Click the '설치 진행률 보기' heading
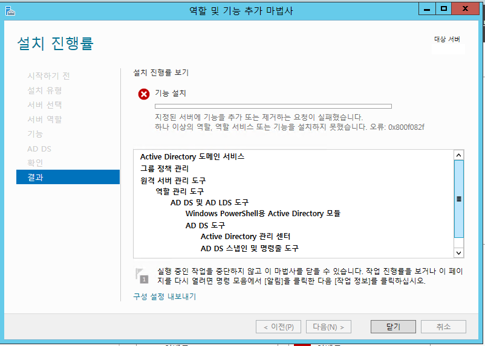 click(161, 72)
